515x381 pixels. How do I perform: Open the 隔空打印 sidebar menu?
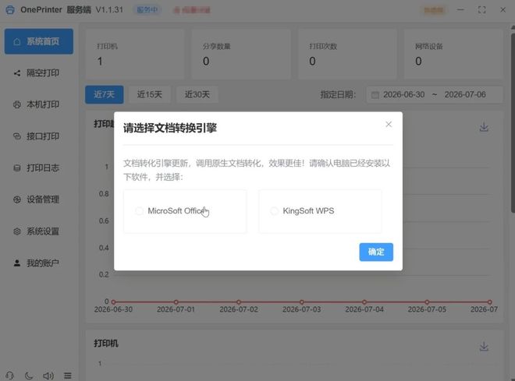pos(39,72)
